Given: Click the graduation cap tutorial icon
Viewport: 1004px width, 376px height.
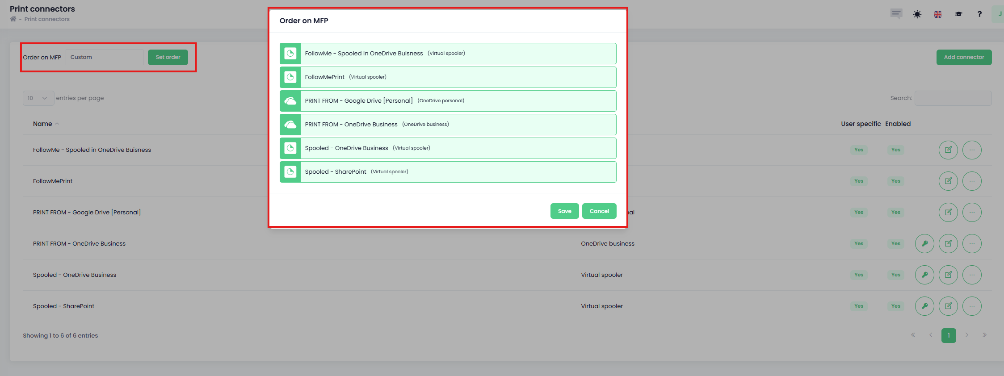Looking at the screenshot, I should coord(958,14).
